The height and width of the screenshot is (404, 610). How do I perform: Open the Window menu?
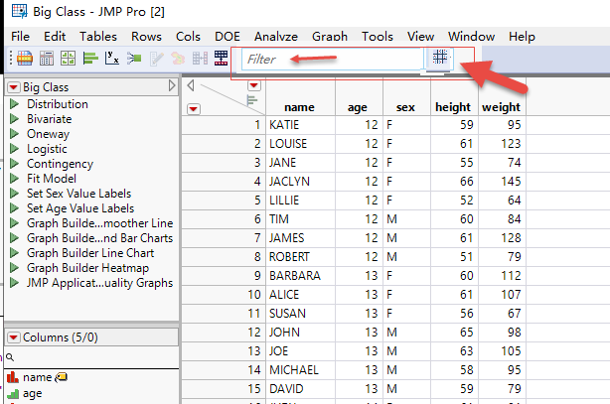tap(471, 36)
